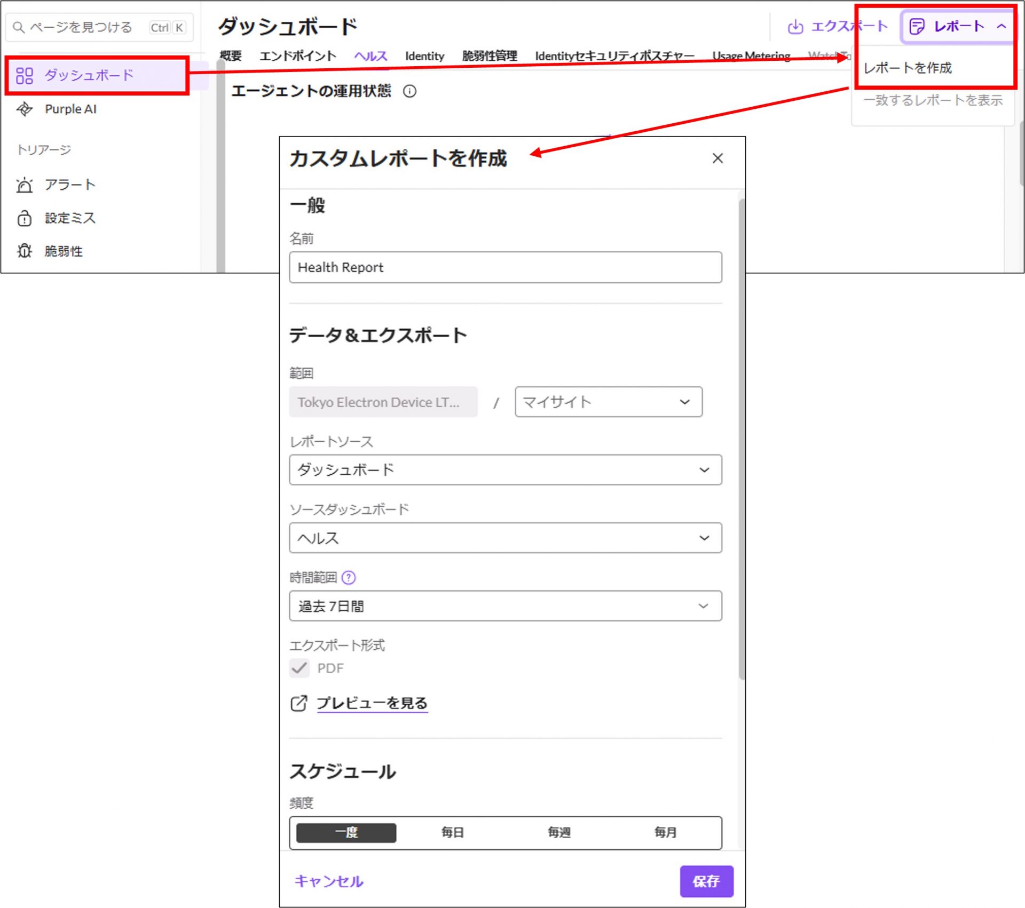The height and width of the screenshot is (908, 1025).
Task: Toggle the PDF export format checkbox
Action: (299, 668)
